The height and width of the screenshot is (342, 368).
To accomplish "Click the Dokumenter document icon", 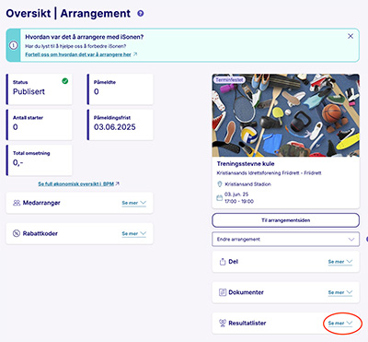I will 223,292.
